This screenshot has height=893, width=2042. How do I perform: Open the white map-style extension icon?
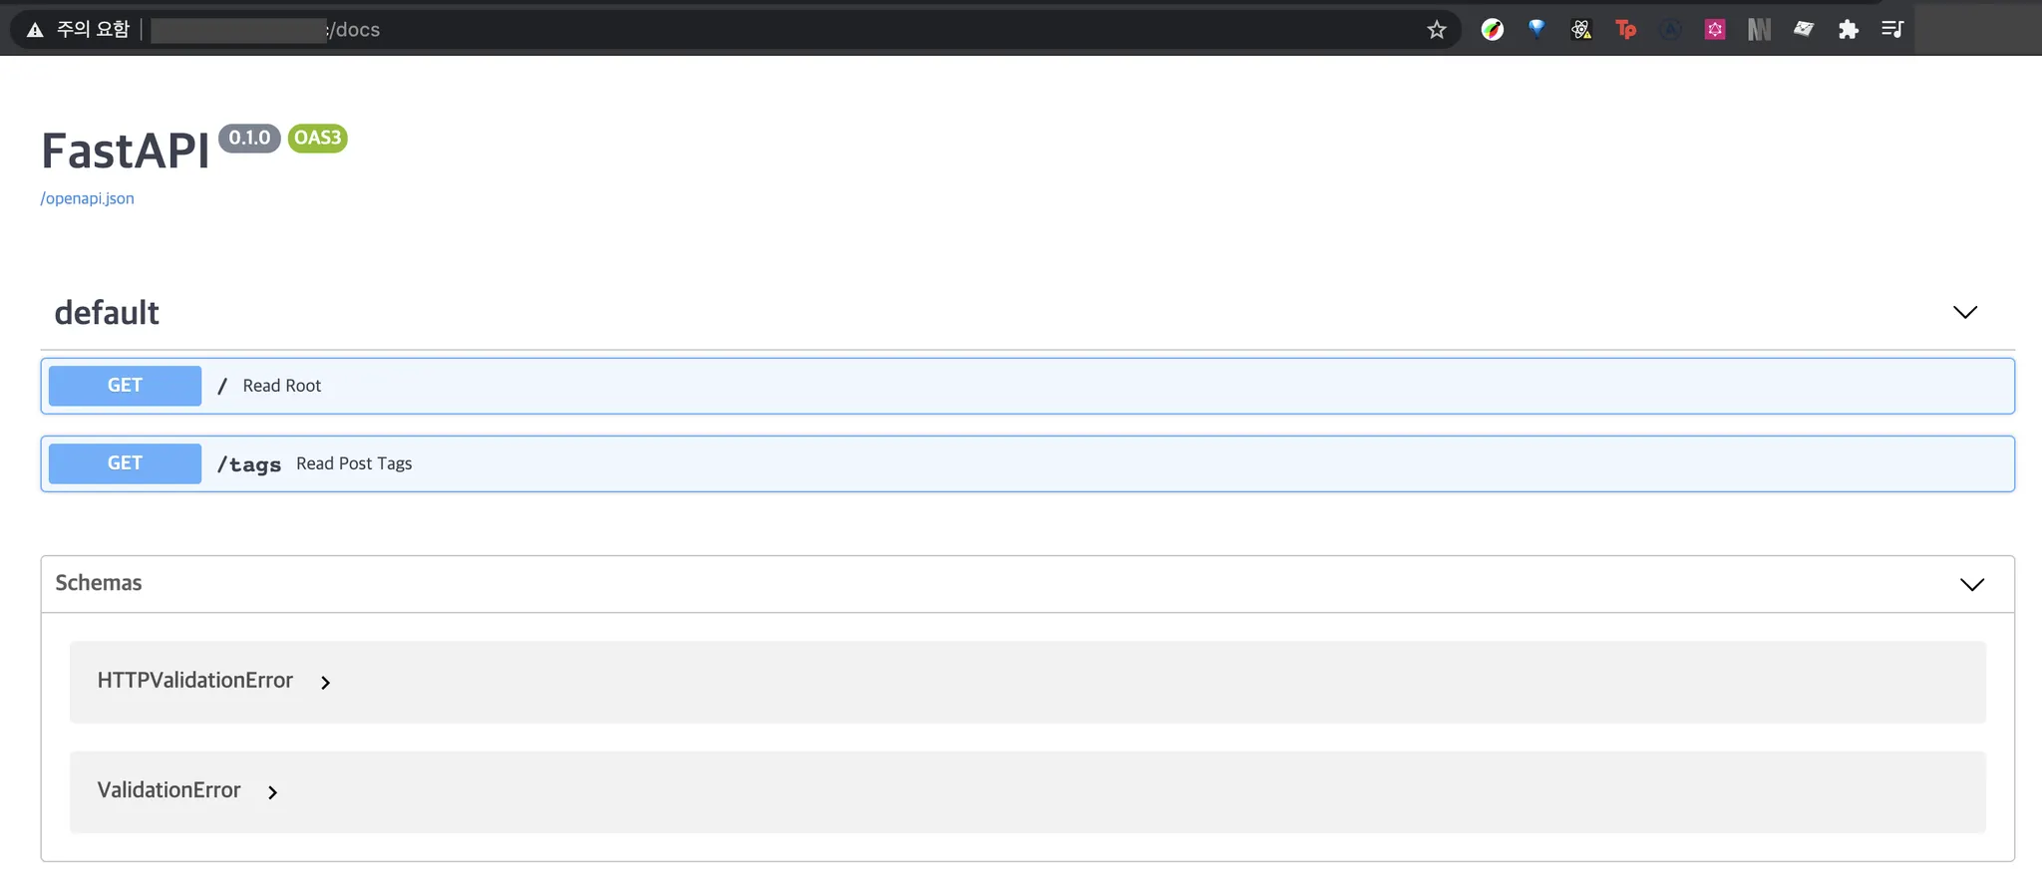[1804, 29]
